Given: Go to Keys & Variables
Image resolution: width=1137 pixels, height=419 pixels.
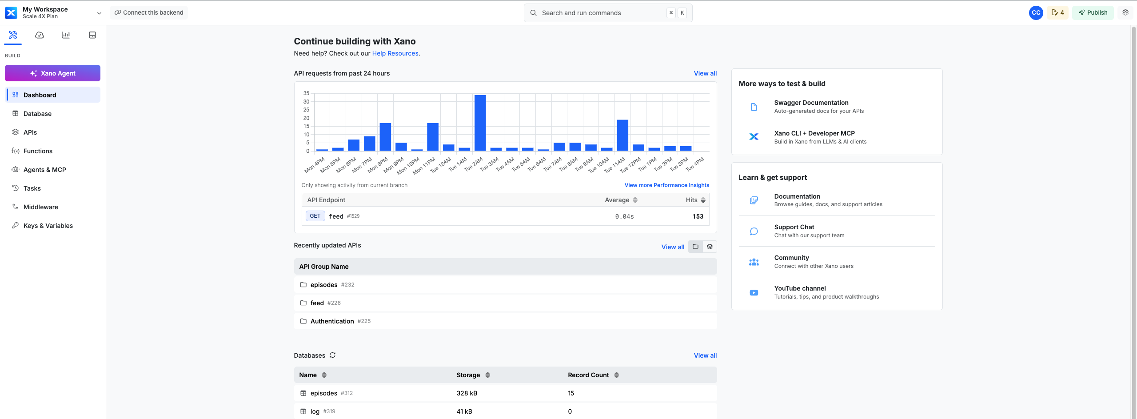Looking at the screenshot, I should click(53, 225).
